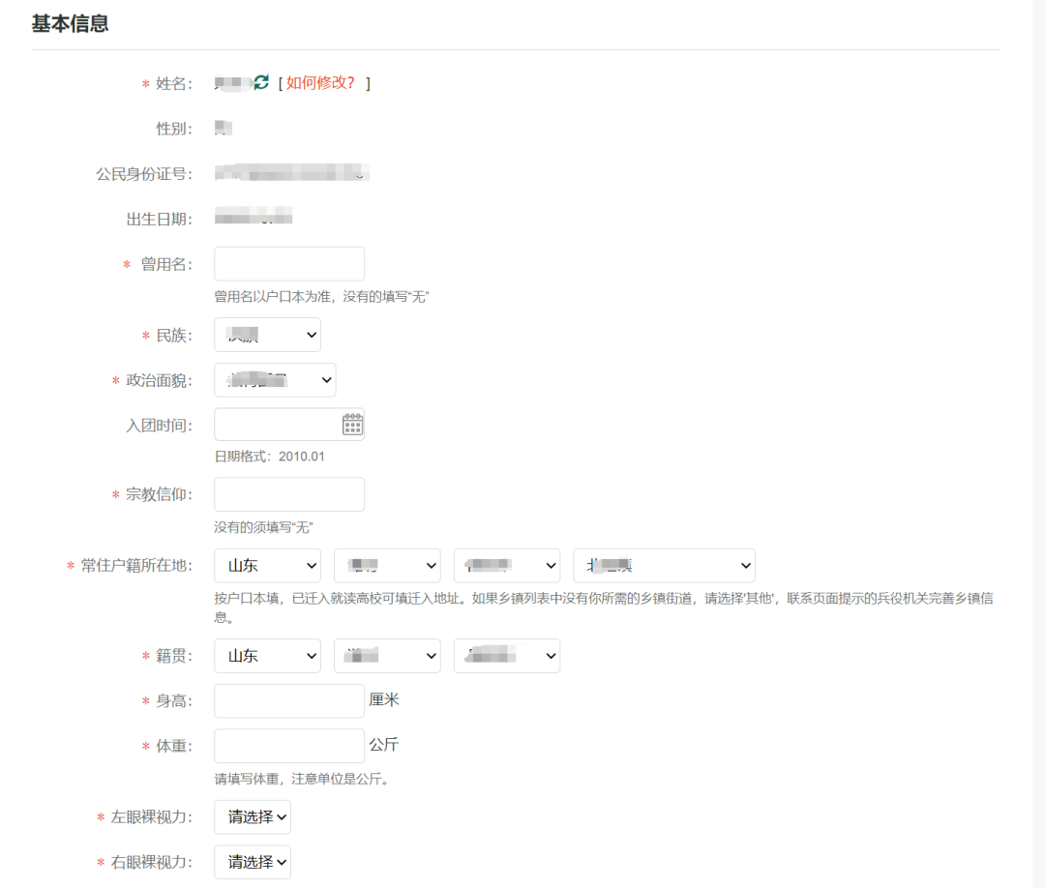Expand the 籍贯 city dropdown
The image size is (1045, 888).
(x=387, y=656)
